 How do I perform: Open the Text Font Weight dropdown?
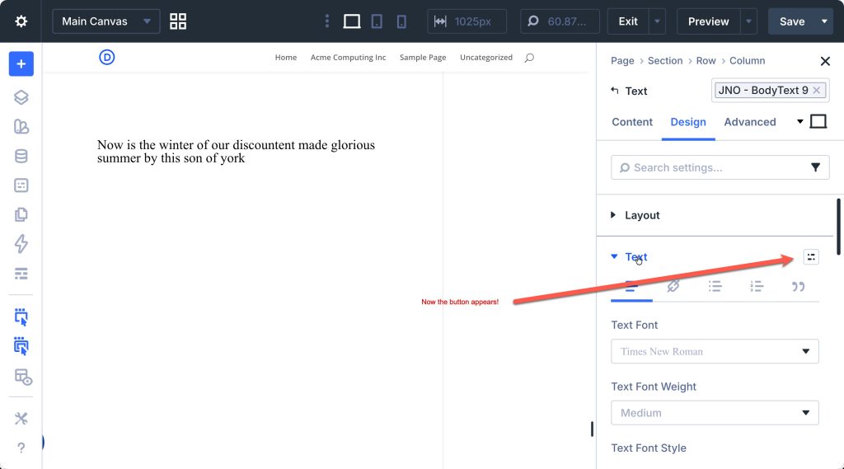click(x=715, y=412)
